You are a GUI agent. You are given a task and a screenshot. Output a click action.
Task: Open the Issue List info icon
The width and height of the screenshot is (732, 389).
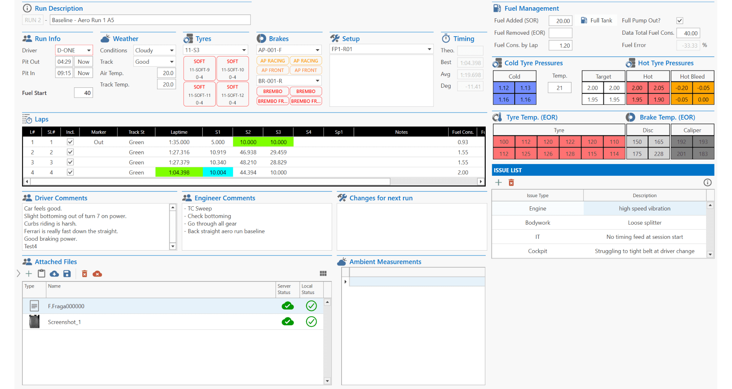pos(708,182)
